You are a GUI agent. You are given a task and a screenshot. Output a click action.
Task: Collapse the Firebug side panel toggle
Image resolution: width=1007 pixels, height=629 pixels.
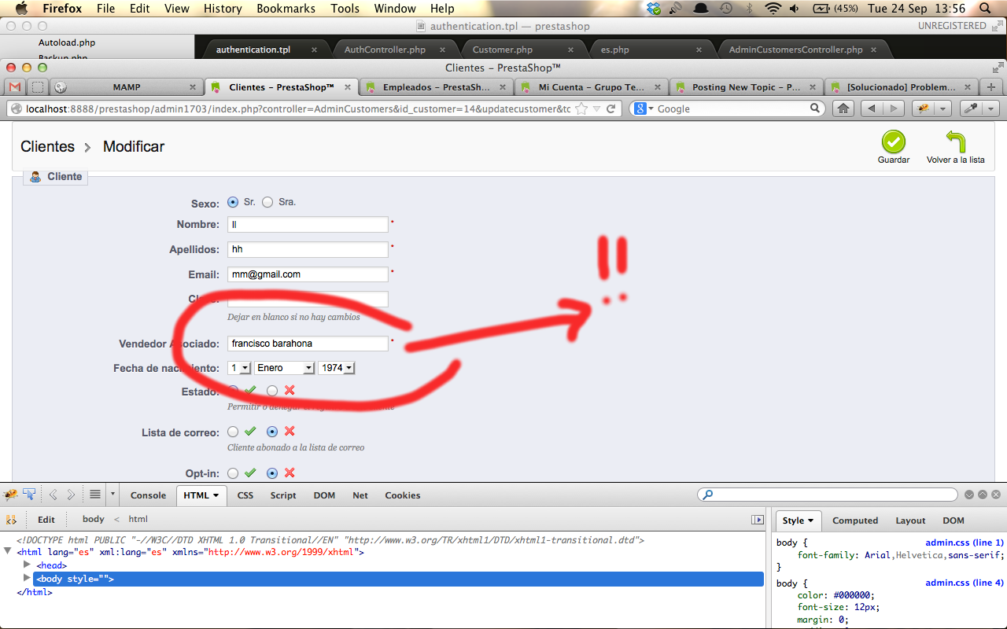tap(758, 520)
